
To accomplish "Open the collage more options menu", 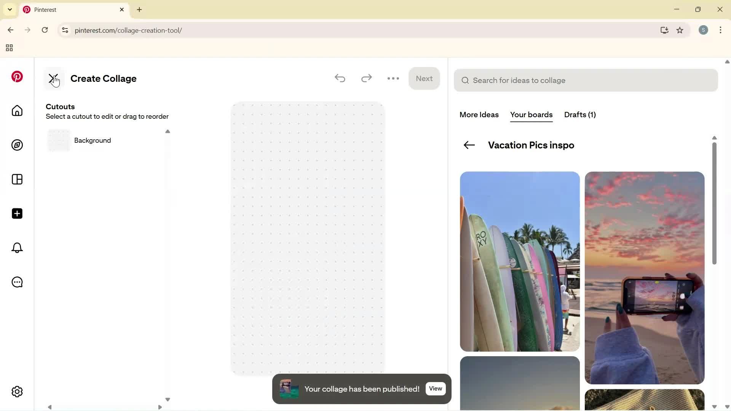I will click(x=393, y=78).
